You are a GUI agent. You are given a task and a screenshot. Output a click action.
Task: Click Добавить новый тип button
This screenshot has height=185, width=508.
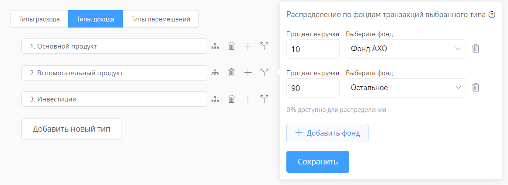click(72, 129)
